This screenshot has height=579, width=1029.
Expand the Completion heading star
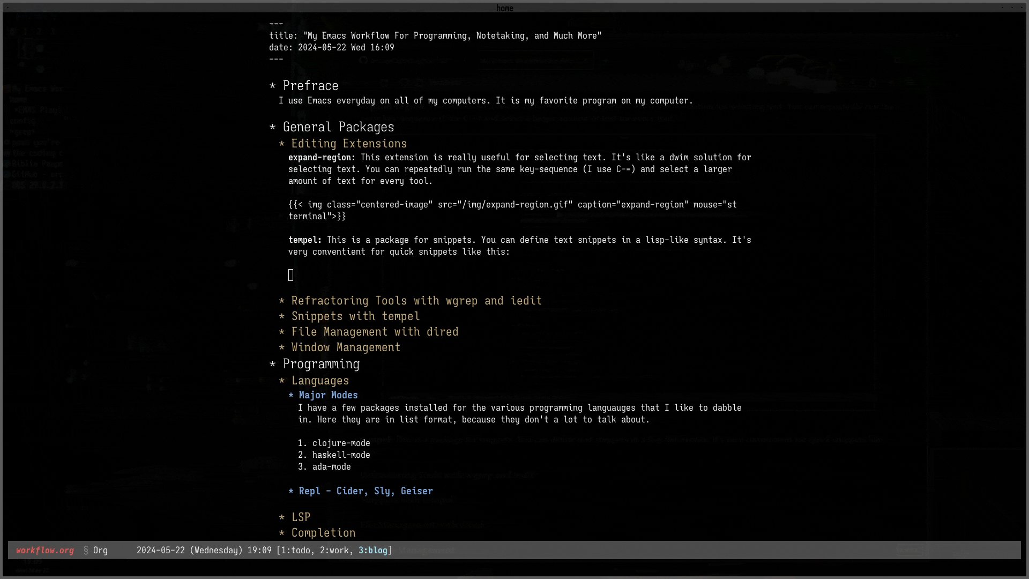click(282, 533)
